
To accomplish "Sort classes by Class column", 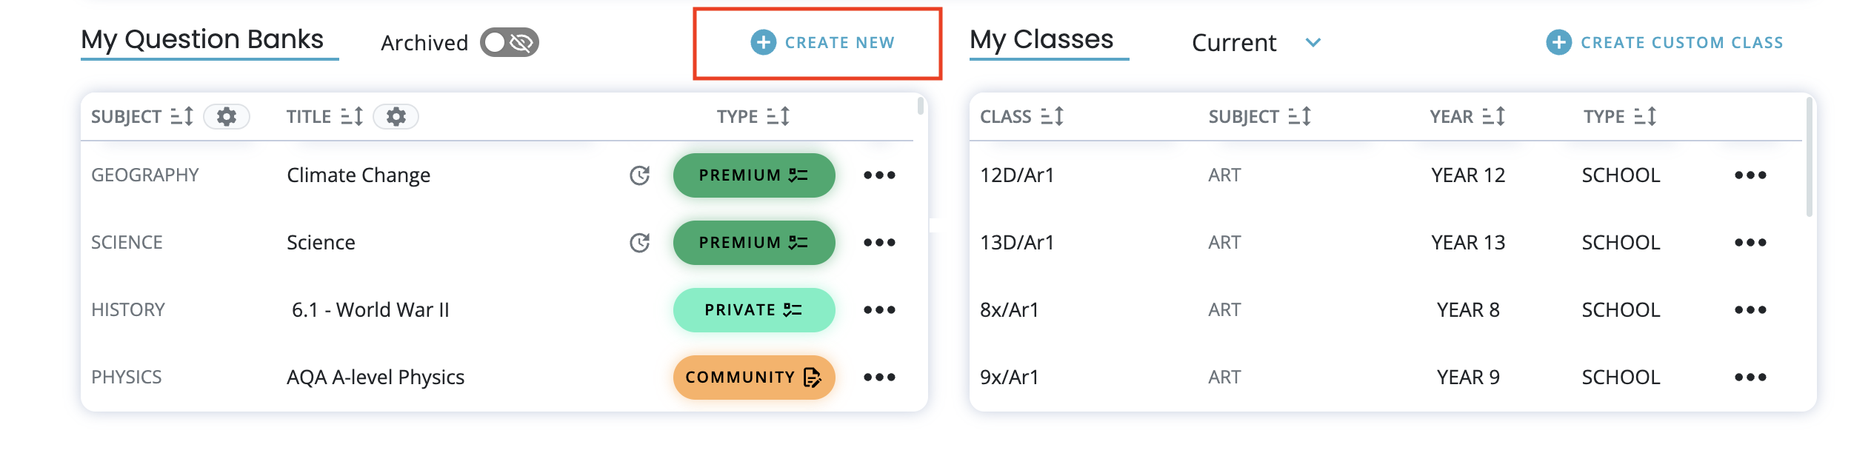I will 1052,116.
